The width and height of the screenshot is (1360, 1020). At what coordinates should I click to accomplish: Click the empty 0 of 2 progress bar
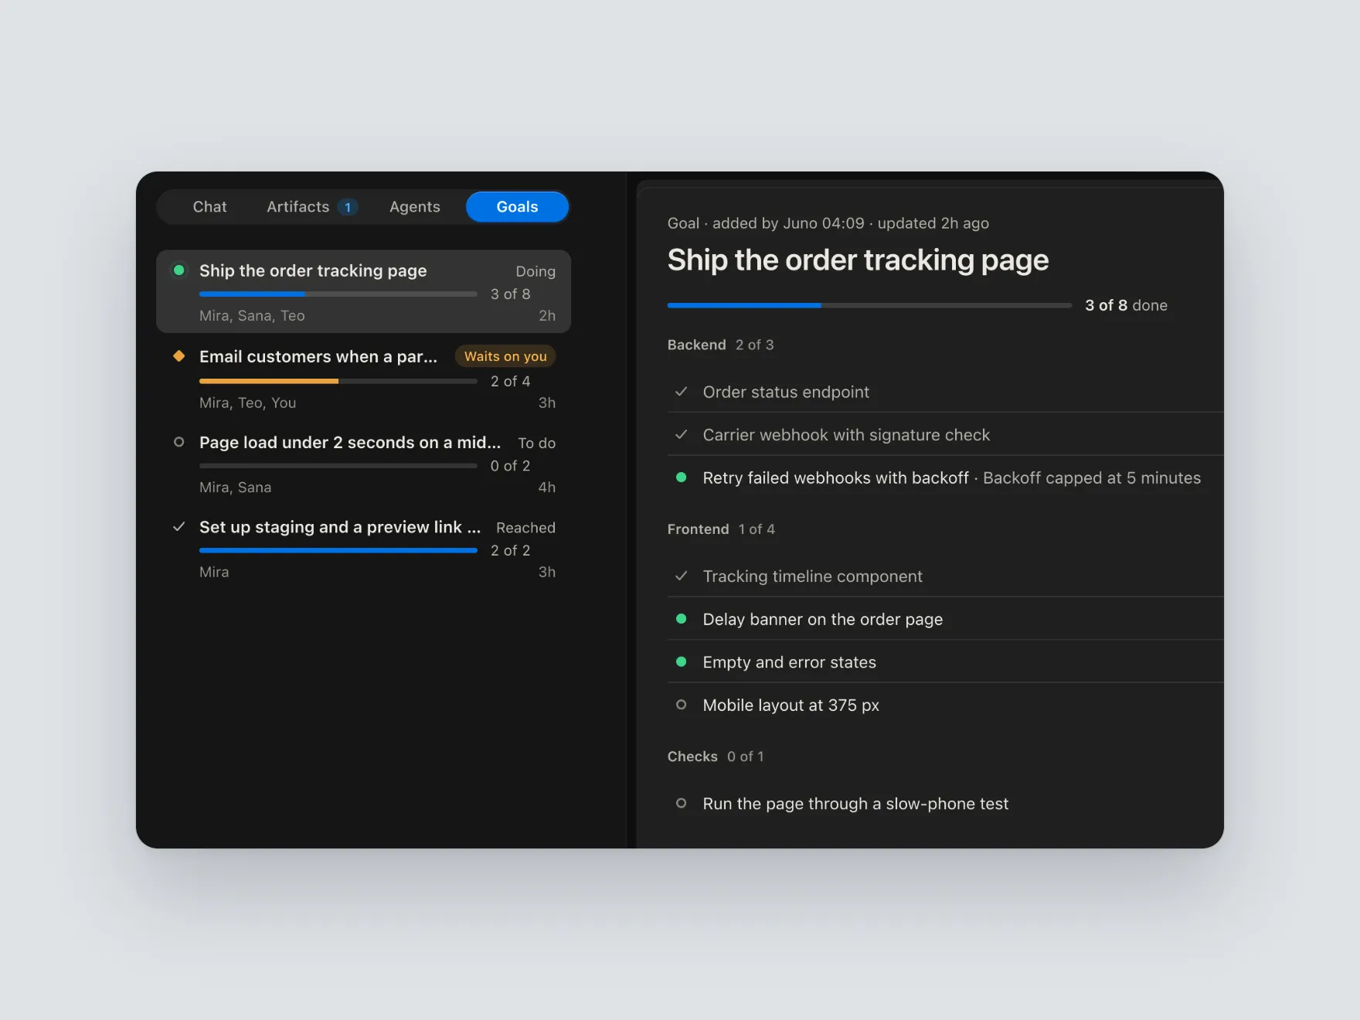(338, 466)
